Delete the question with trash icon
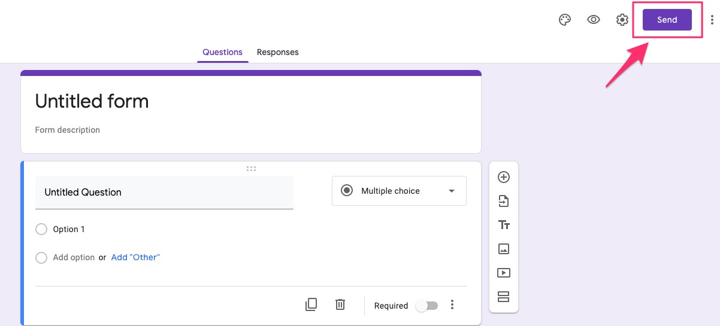The width and height of the screenshot is (720, 326). (x=340, y=304)
